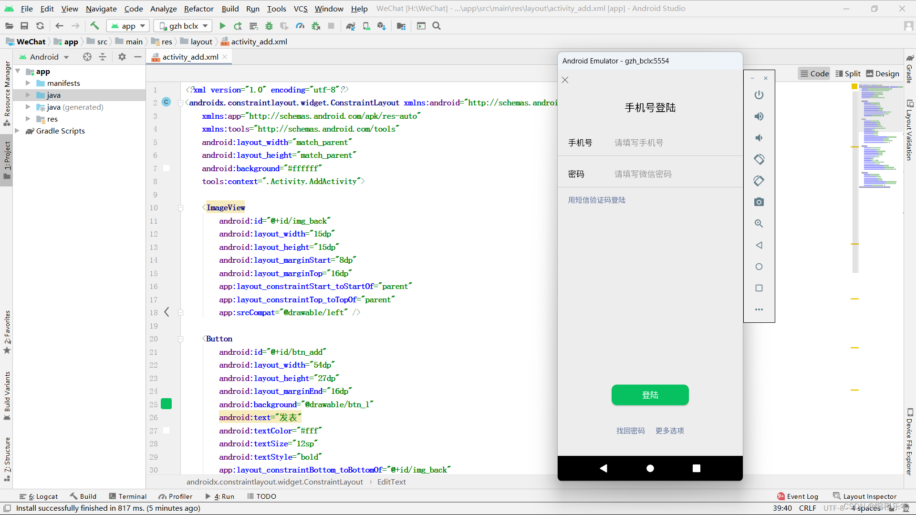Open Search Everywhere magnifier in toolbar

point(437,26)
